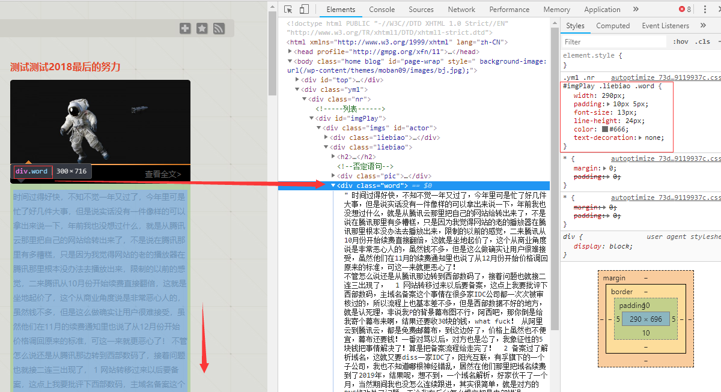
Task: Toggle the device toolbar icon
Action: point(304,9)
